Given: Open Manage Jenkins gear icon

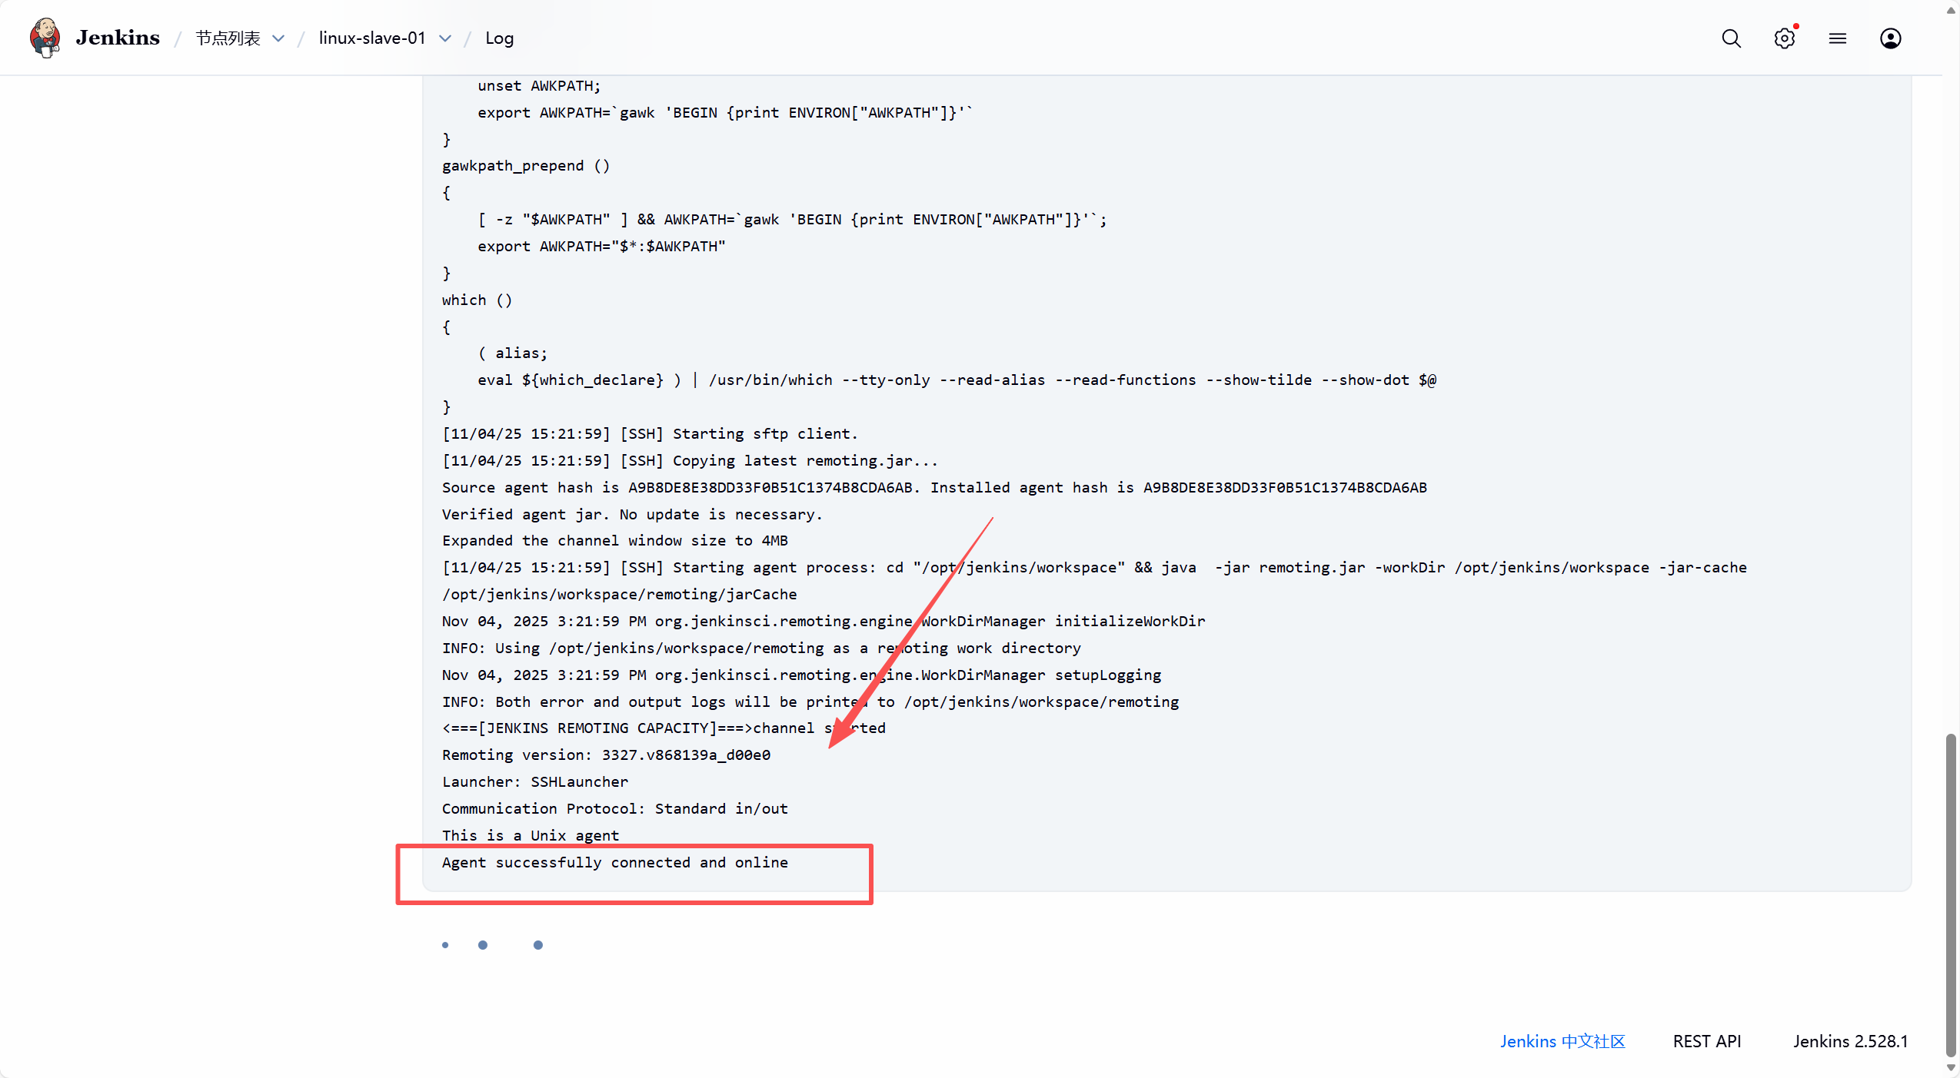Looking at the screenshot, I should (x=1784, y=38).
